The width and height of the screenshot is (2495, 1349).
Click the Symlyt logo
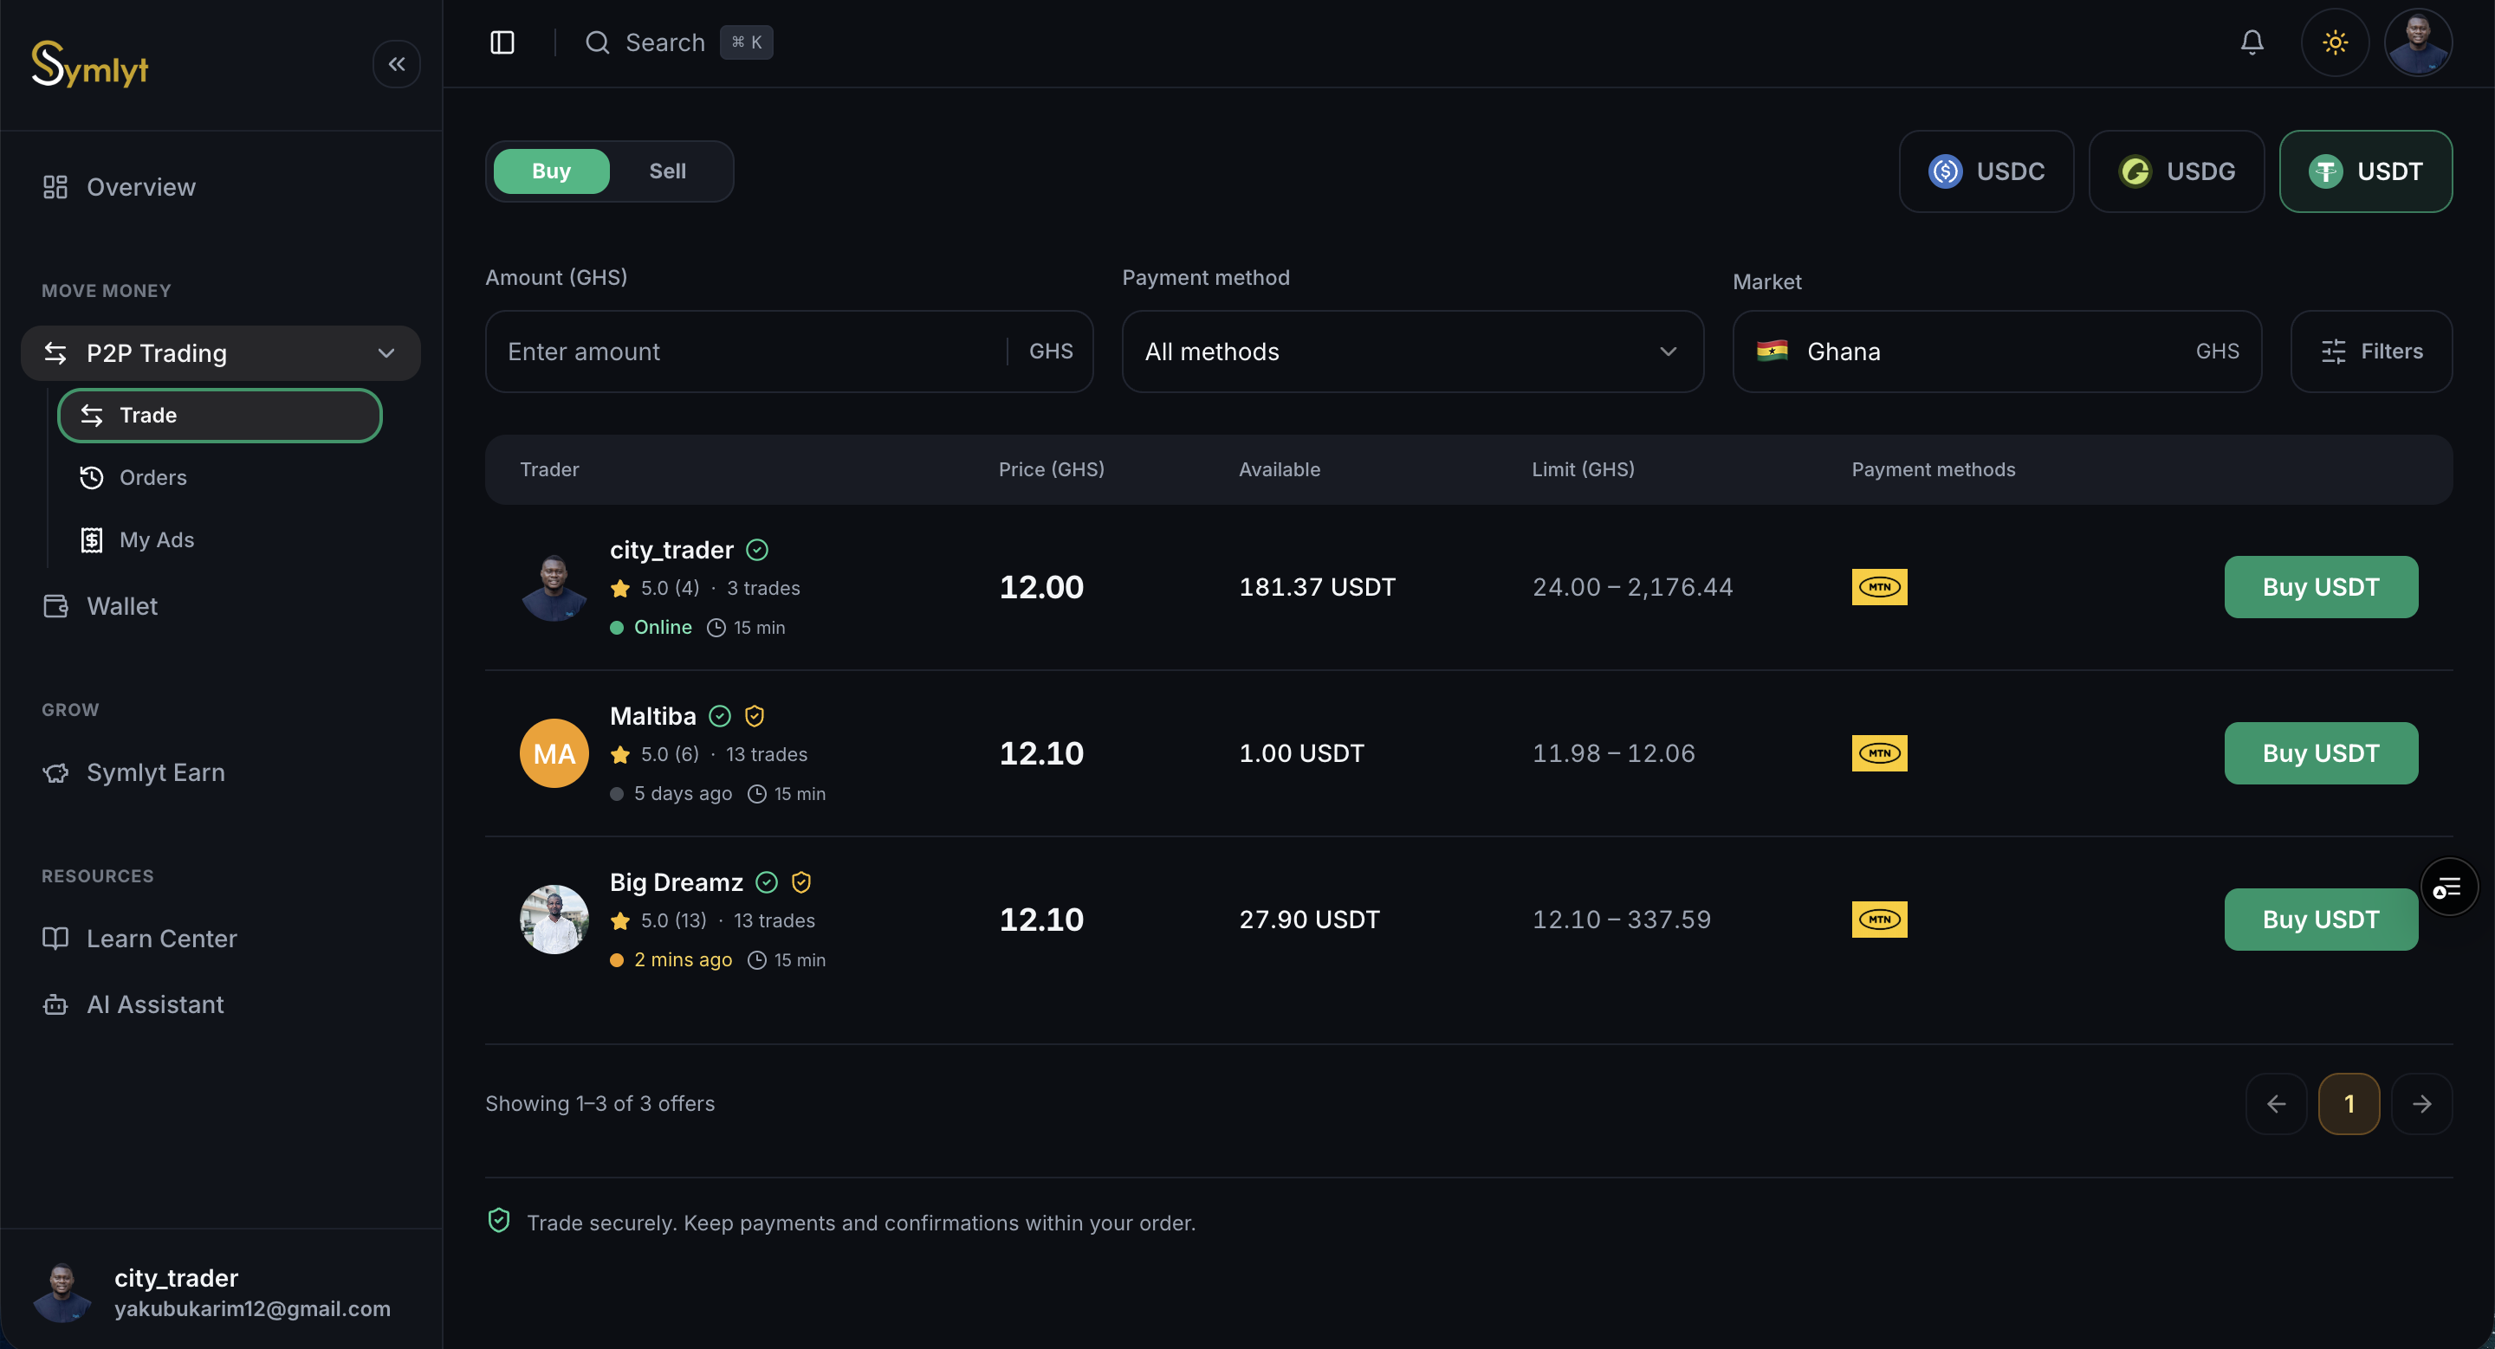coord(90,64)
